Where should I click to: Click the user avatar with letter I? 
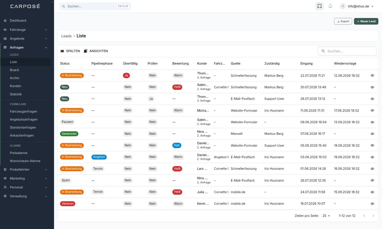[x=343, y=6]
